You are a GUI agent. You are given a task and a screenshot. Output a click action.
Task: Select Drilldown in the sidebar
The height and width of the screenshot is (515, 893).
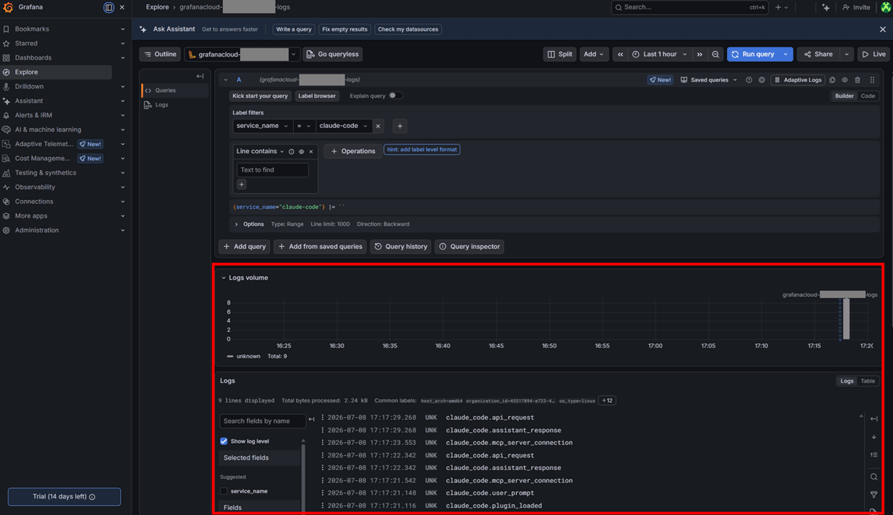point(29,87)
